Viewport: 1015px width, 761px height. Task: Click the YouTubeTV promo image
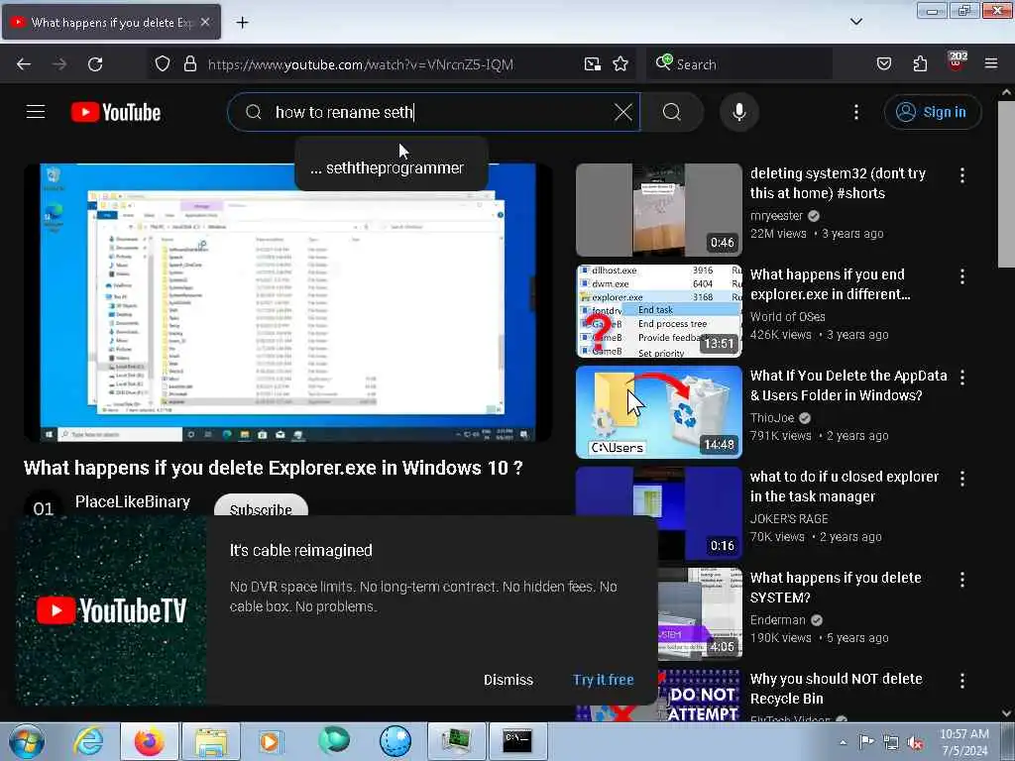point(111,610)
